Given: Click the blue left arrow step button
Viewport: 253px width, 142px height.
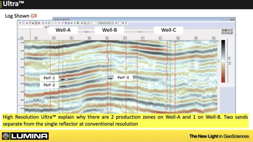Looking at the screenshot, I should [116, 23].
